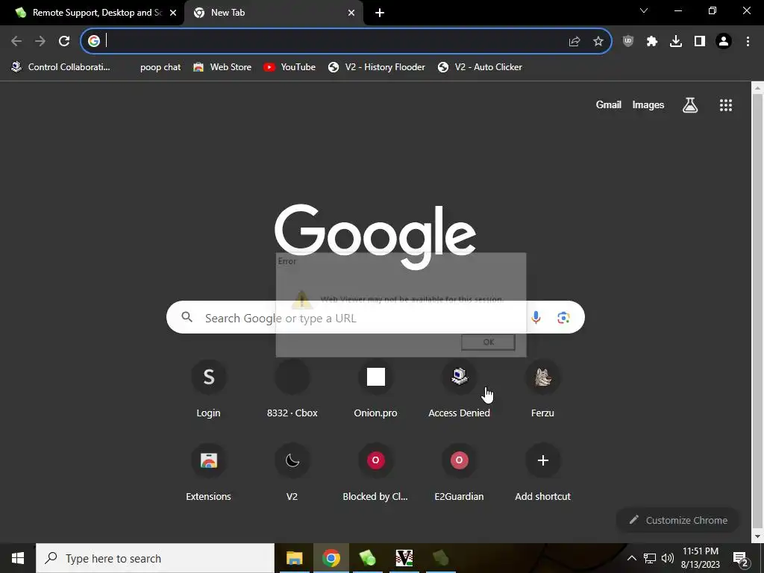Bookmark this tab with the star icon
Screen dimensions: 764x573
click(598, 42)
